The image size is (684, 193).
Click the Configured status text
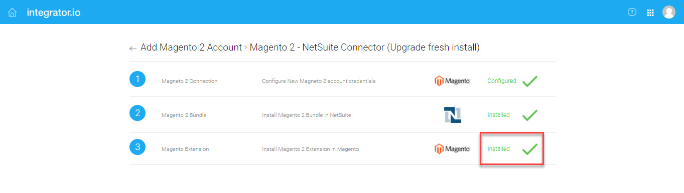coord(502,81)
